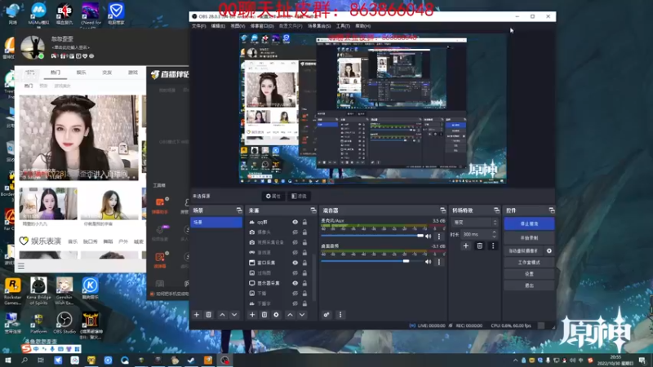
Task: Open 设置 button in Controls
Action: [529, 274]
